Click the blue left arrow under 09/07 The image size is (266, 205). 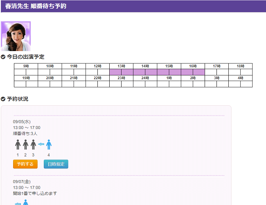point(18,204)
